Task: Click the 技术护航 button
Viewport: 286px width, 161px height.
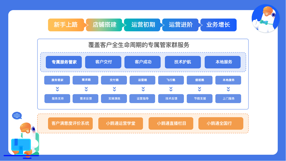Action: pyautogui.click(x=183, y=62)
